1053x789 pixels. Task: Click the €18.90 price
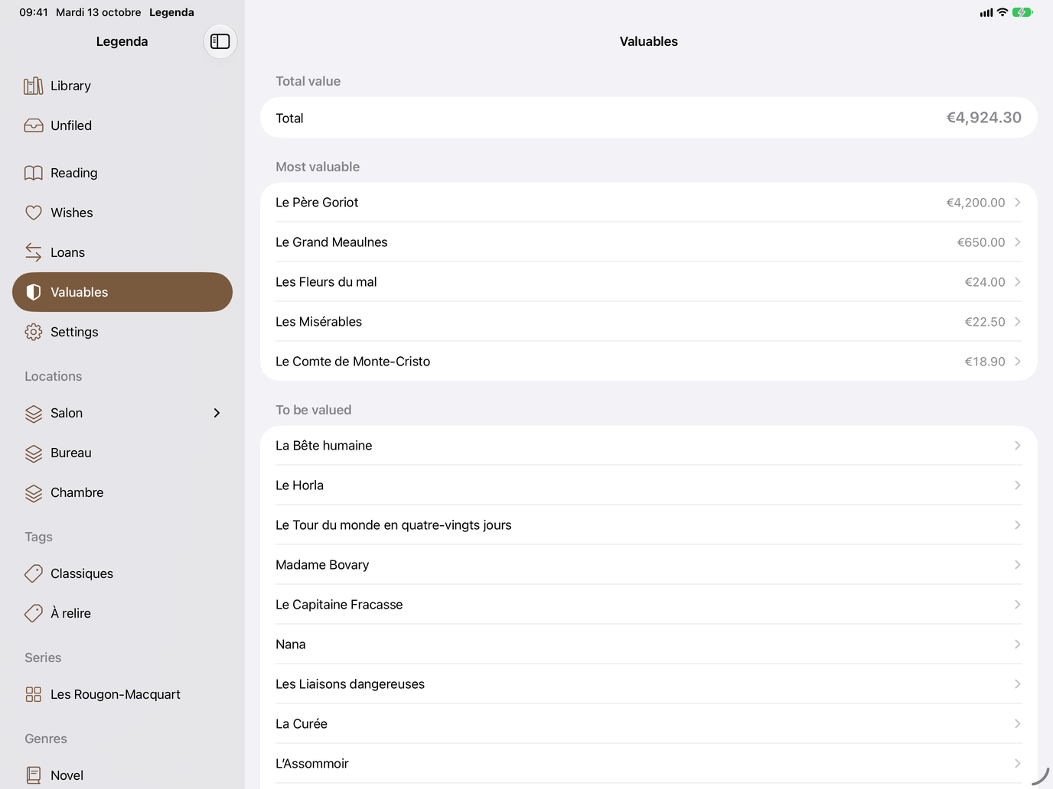tap(985, 362)
